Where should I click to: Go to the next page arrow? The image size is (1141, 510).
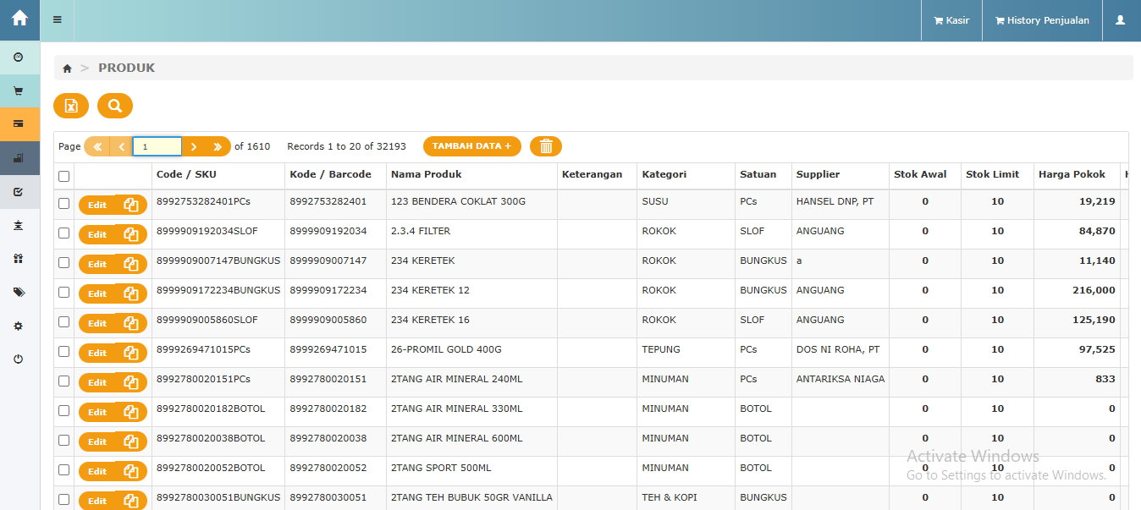click(194, 147)
